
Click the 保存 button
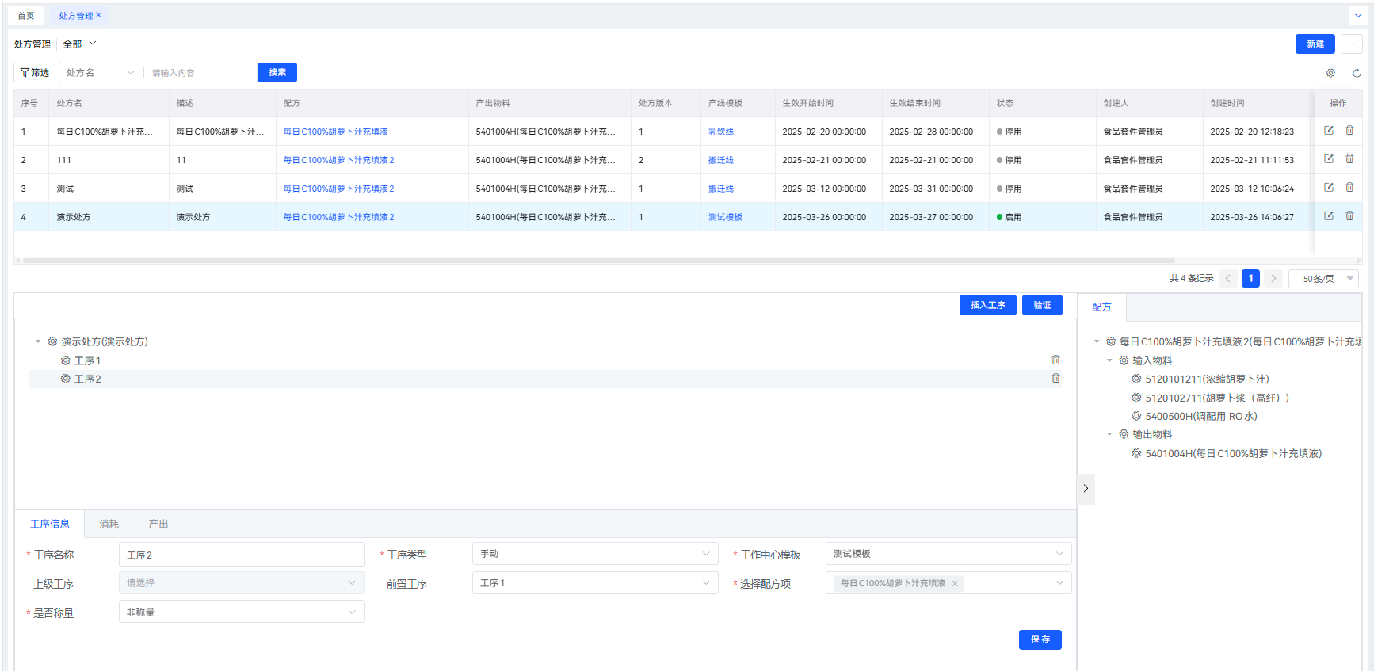1040,639
